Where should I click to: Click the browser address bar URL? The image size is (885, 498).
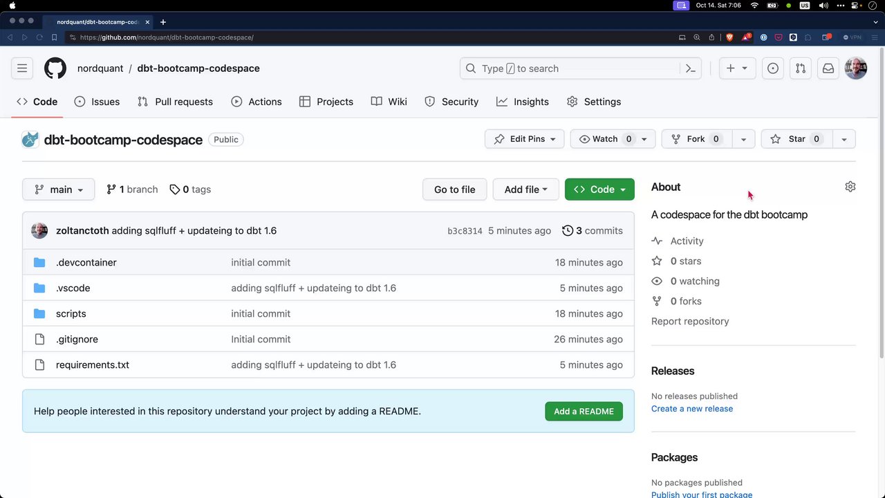167,37
